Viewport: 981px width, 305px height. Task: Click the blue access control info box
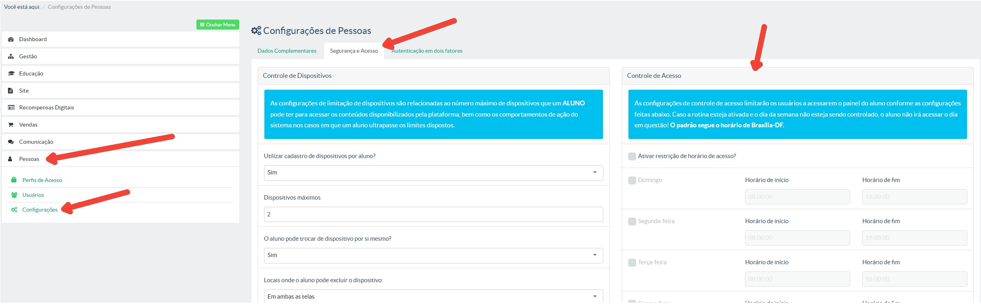point(797,114)
